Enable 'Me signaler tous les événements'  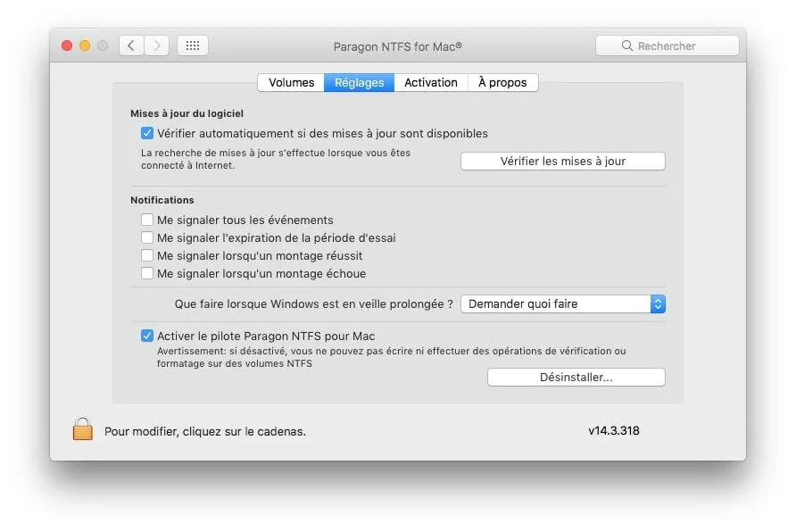(147, 220)
